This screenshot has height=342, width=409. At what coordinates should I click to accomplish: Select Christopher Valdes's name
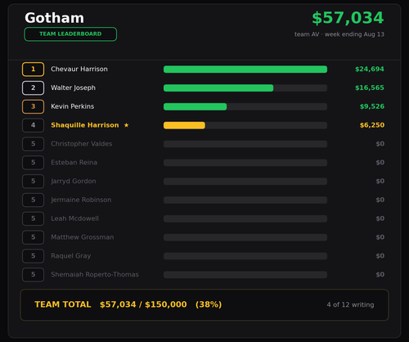tap(82, 144)
